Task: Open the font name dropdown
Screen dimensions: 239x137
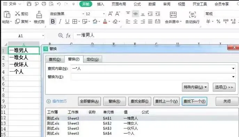Action: pyautogui.click(x=83, y=14)
